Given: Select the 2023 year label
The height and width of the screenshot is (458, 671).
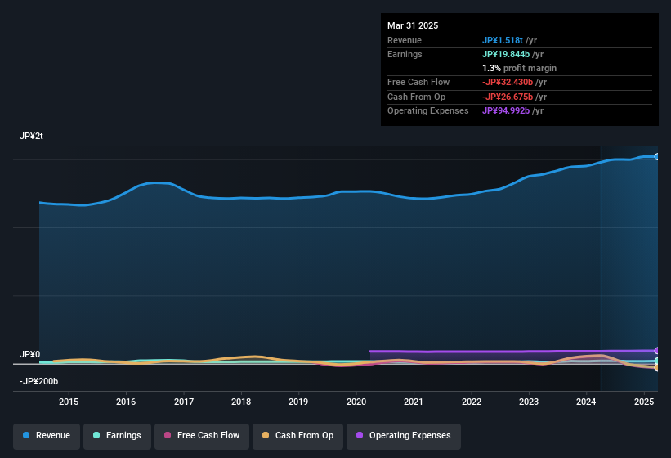Looking at the screenshot, I should [x=529, y=402].
